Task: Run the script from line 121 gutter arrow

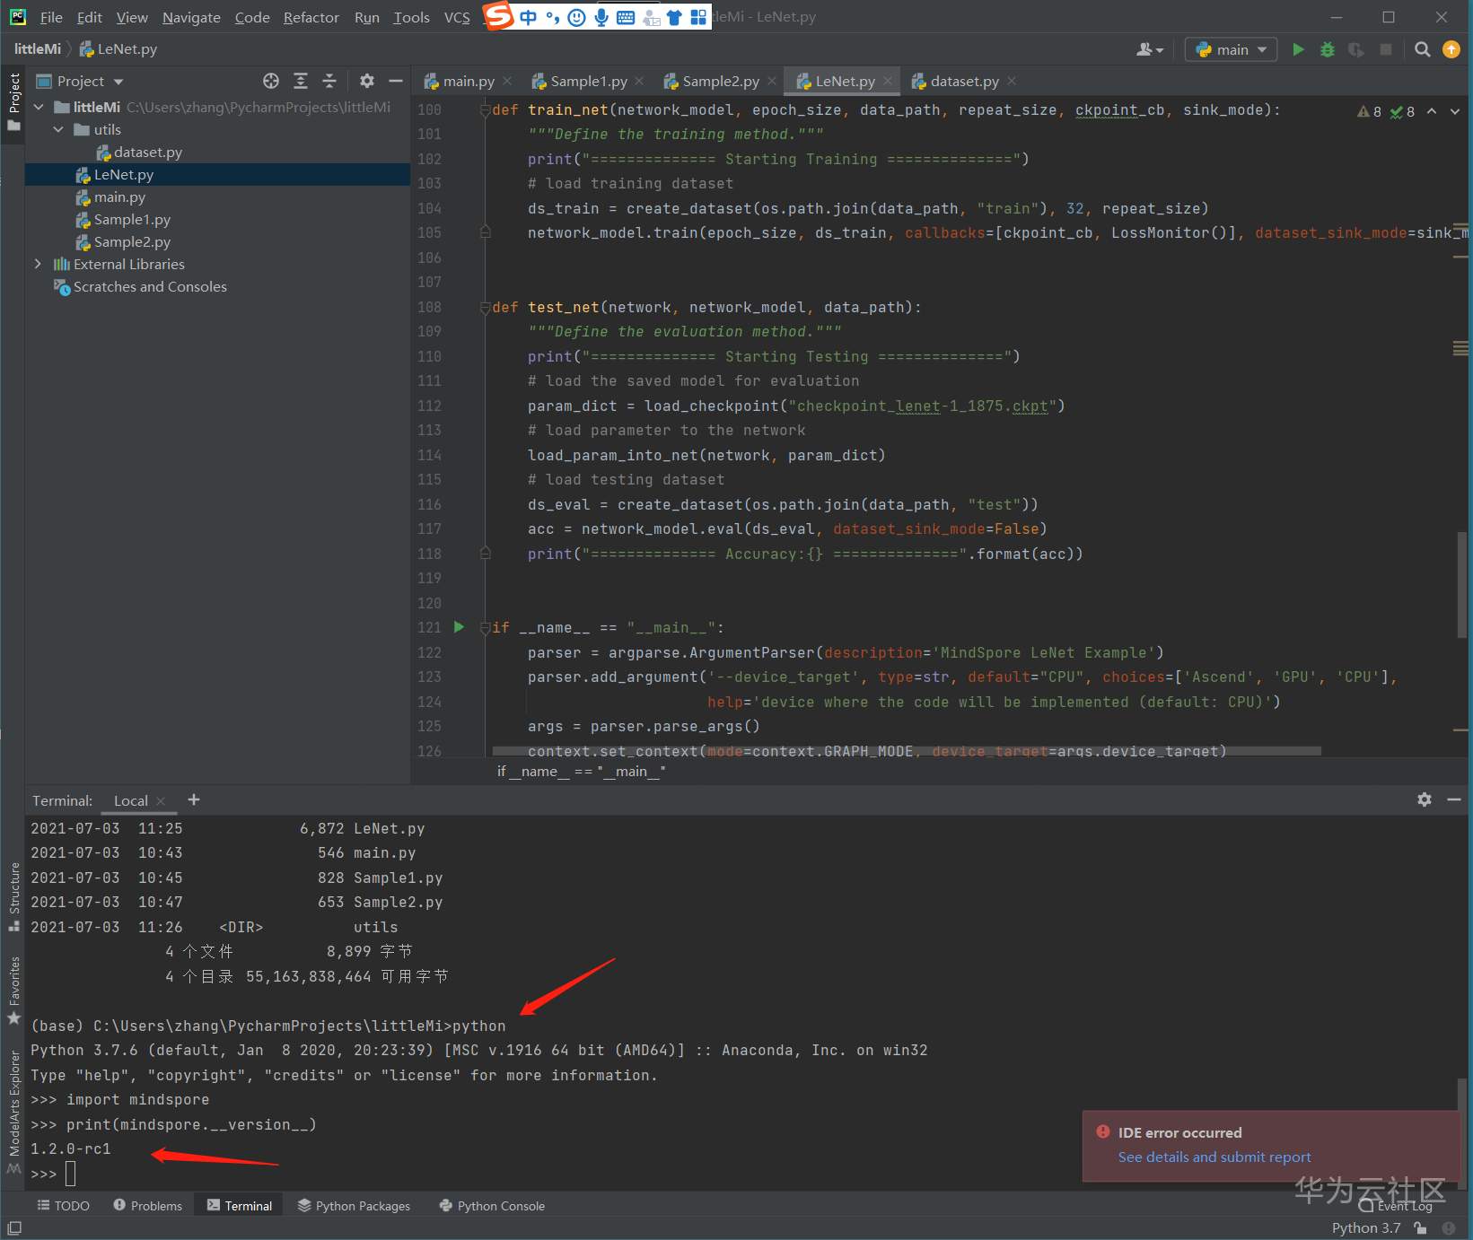Action: 459,627
